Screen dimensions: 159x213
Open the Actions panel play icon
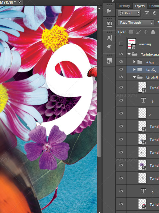[109, 11]
